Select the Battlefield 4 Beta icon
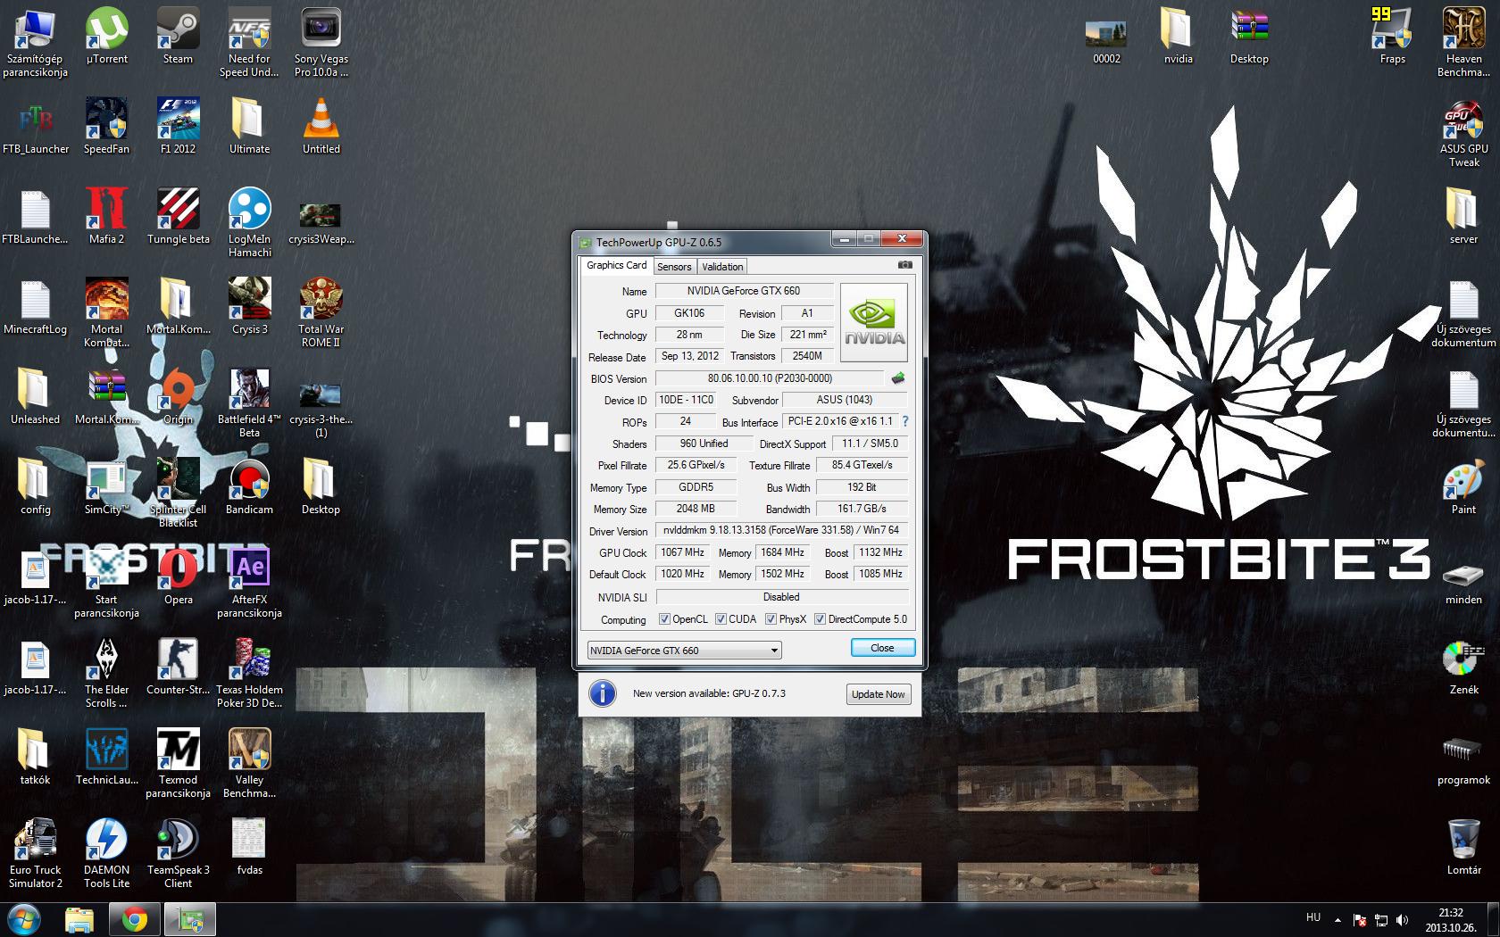 pos(249,402)
